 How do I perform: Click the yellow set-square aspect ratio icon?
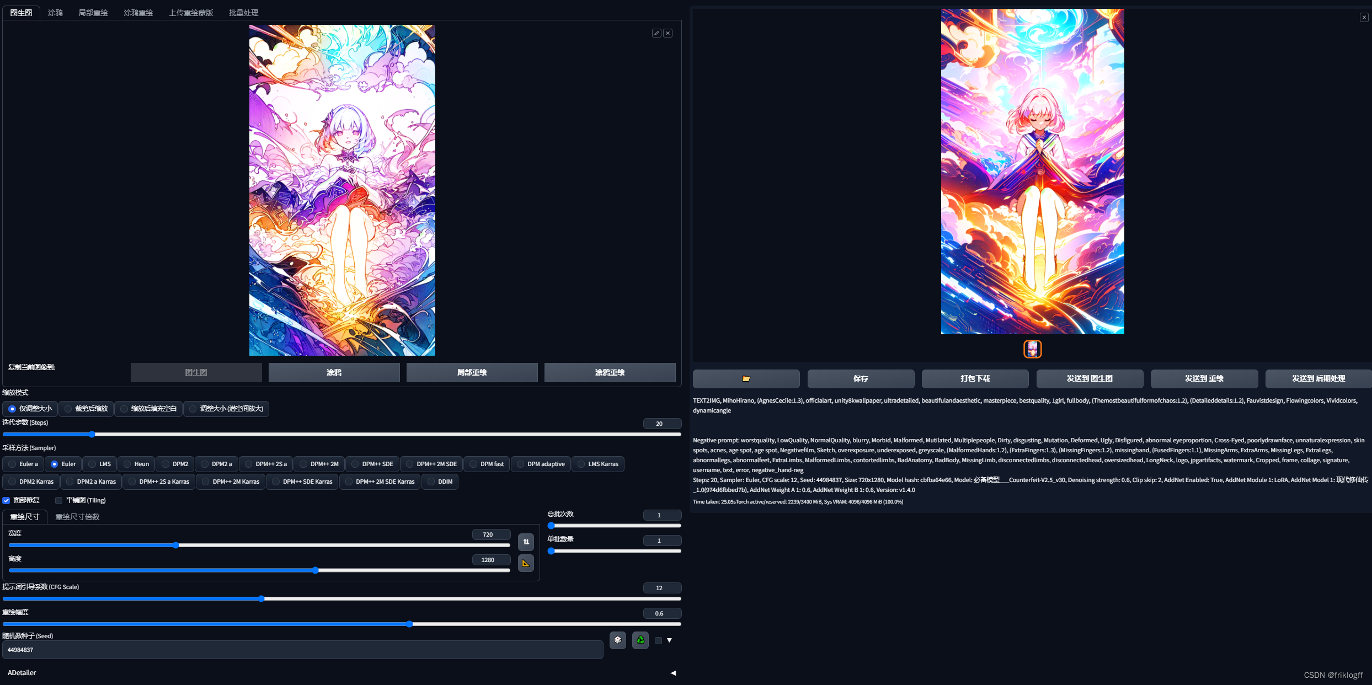tap(526, 563)
